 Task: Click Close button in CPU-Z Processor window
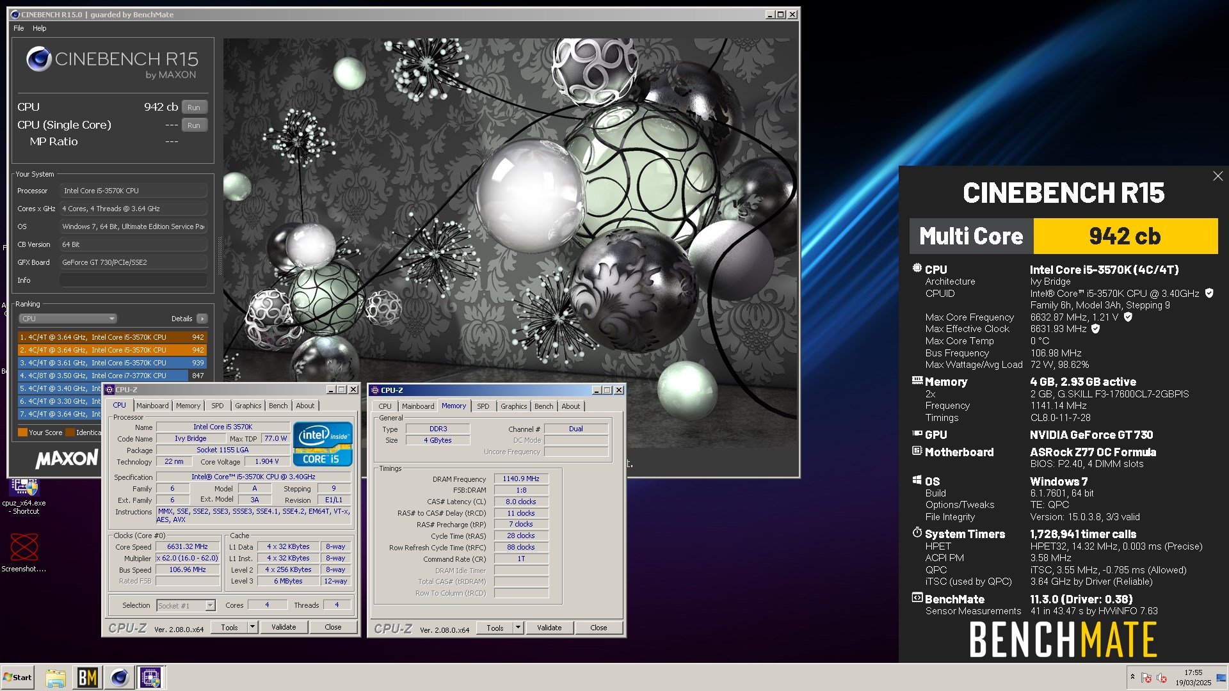(333, 628)
